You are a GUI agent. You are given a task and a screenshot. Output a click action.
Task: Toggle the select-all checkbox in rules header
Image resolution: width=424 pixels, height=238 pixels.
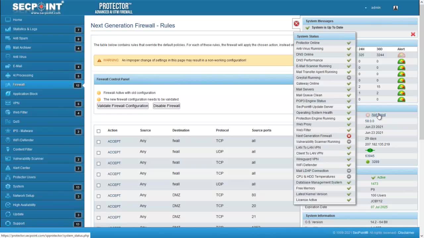98,131
